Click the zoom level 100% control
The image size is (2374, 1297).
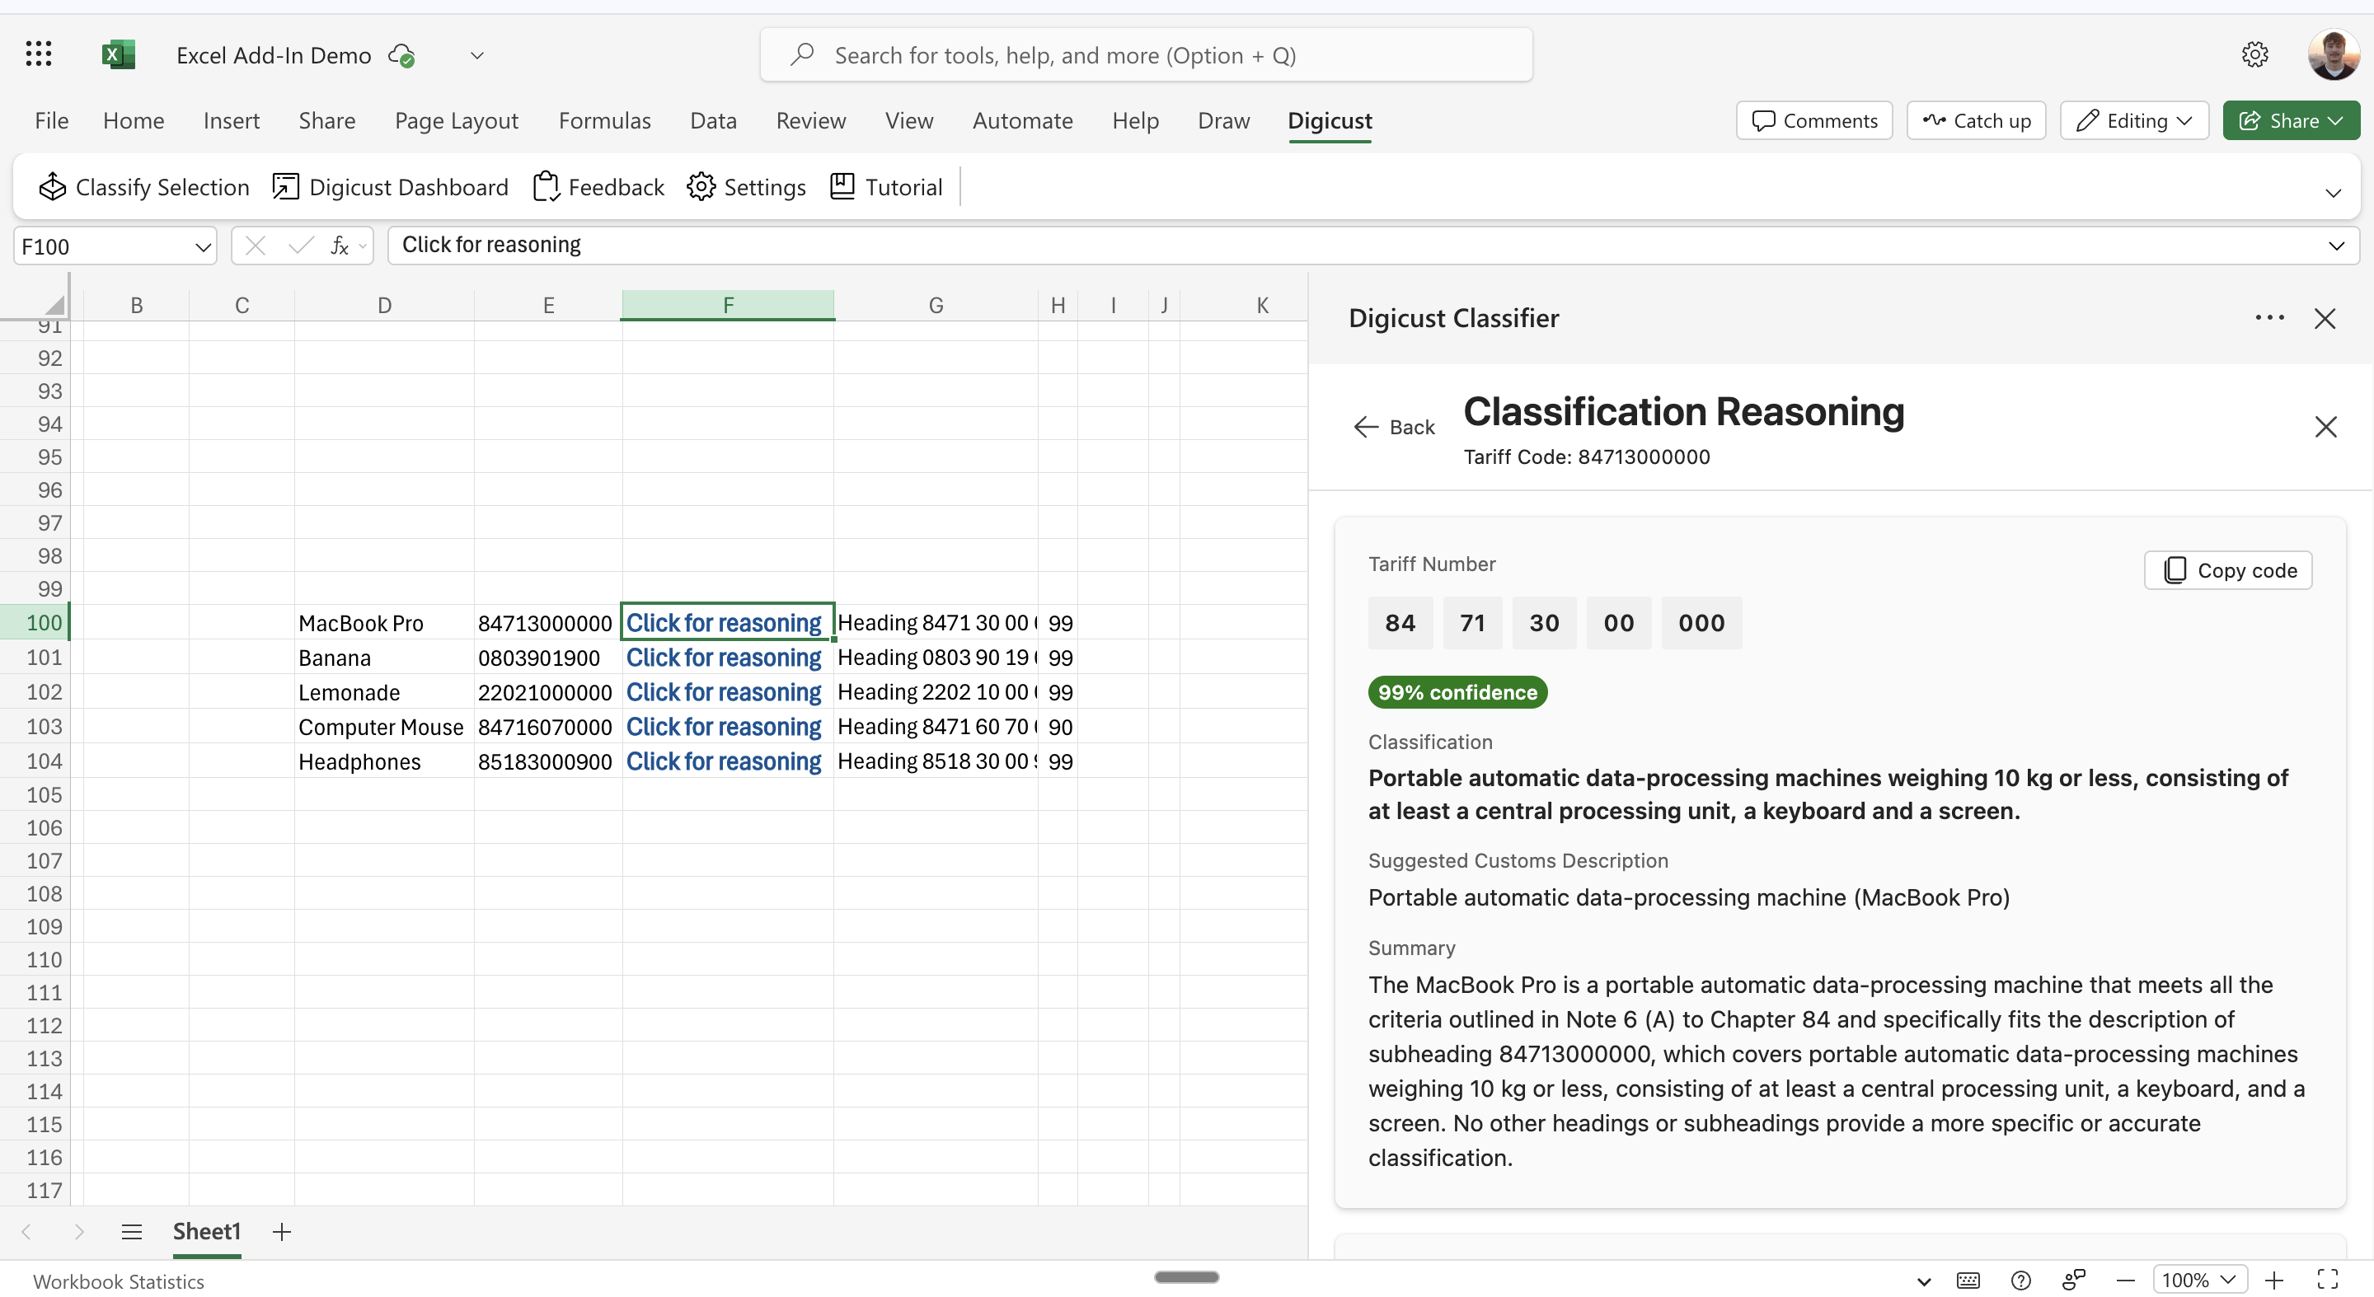pyautogui.click(x=2198, y=1280)
